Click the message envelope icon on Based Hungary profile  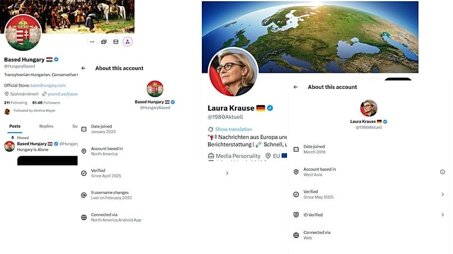[115, 41]
